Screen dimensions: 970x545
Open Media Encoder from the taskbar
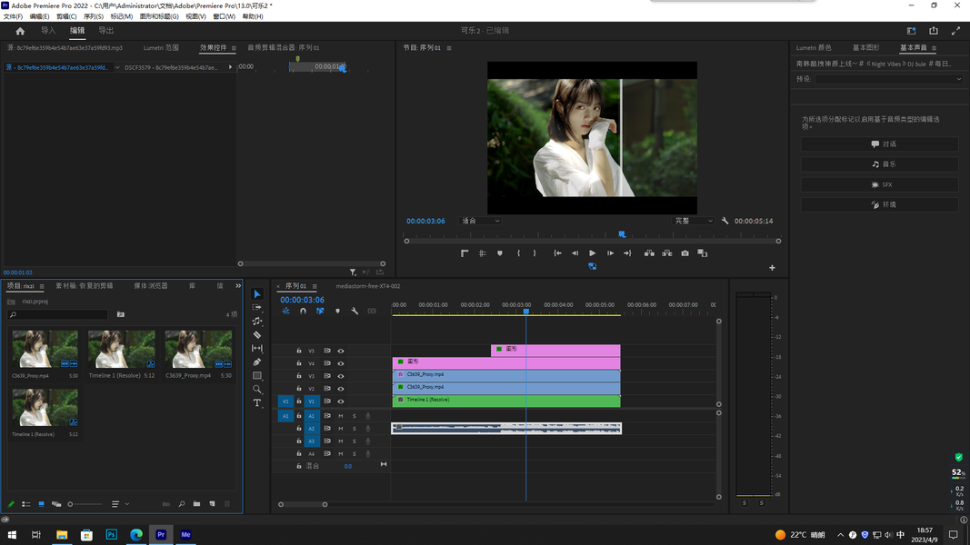tap(185, 534)
